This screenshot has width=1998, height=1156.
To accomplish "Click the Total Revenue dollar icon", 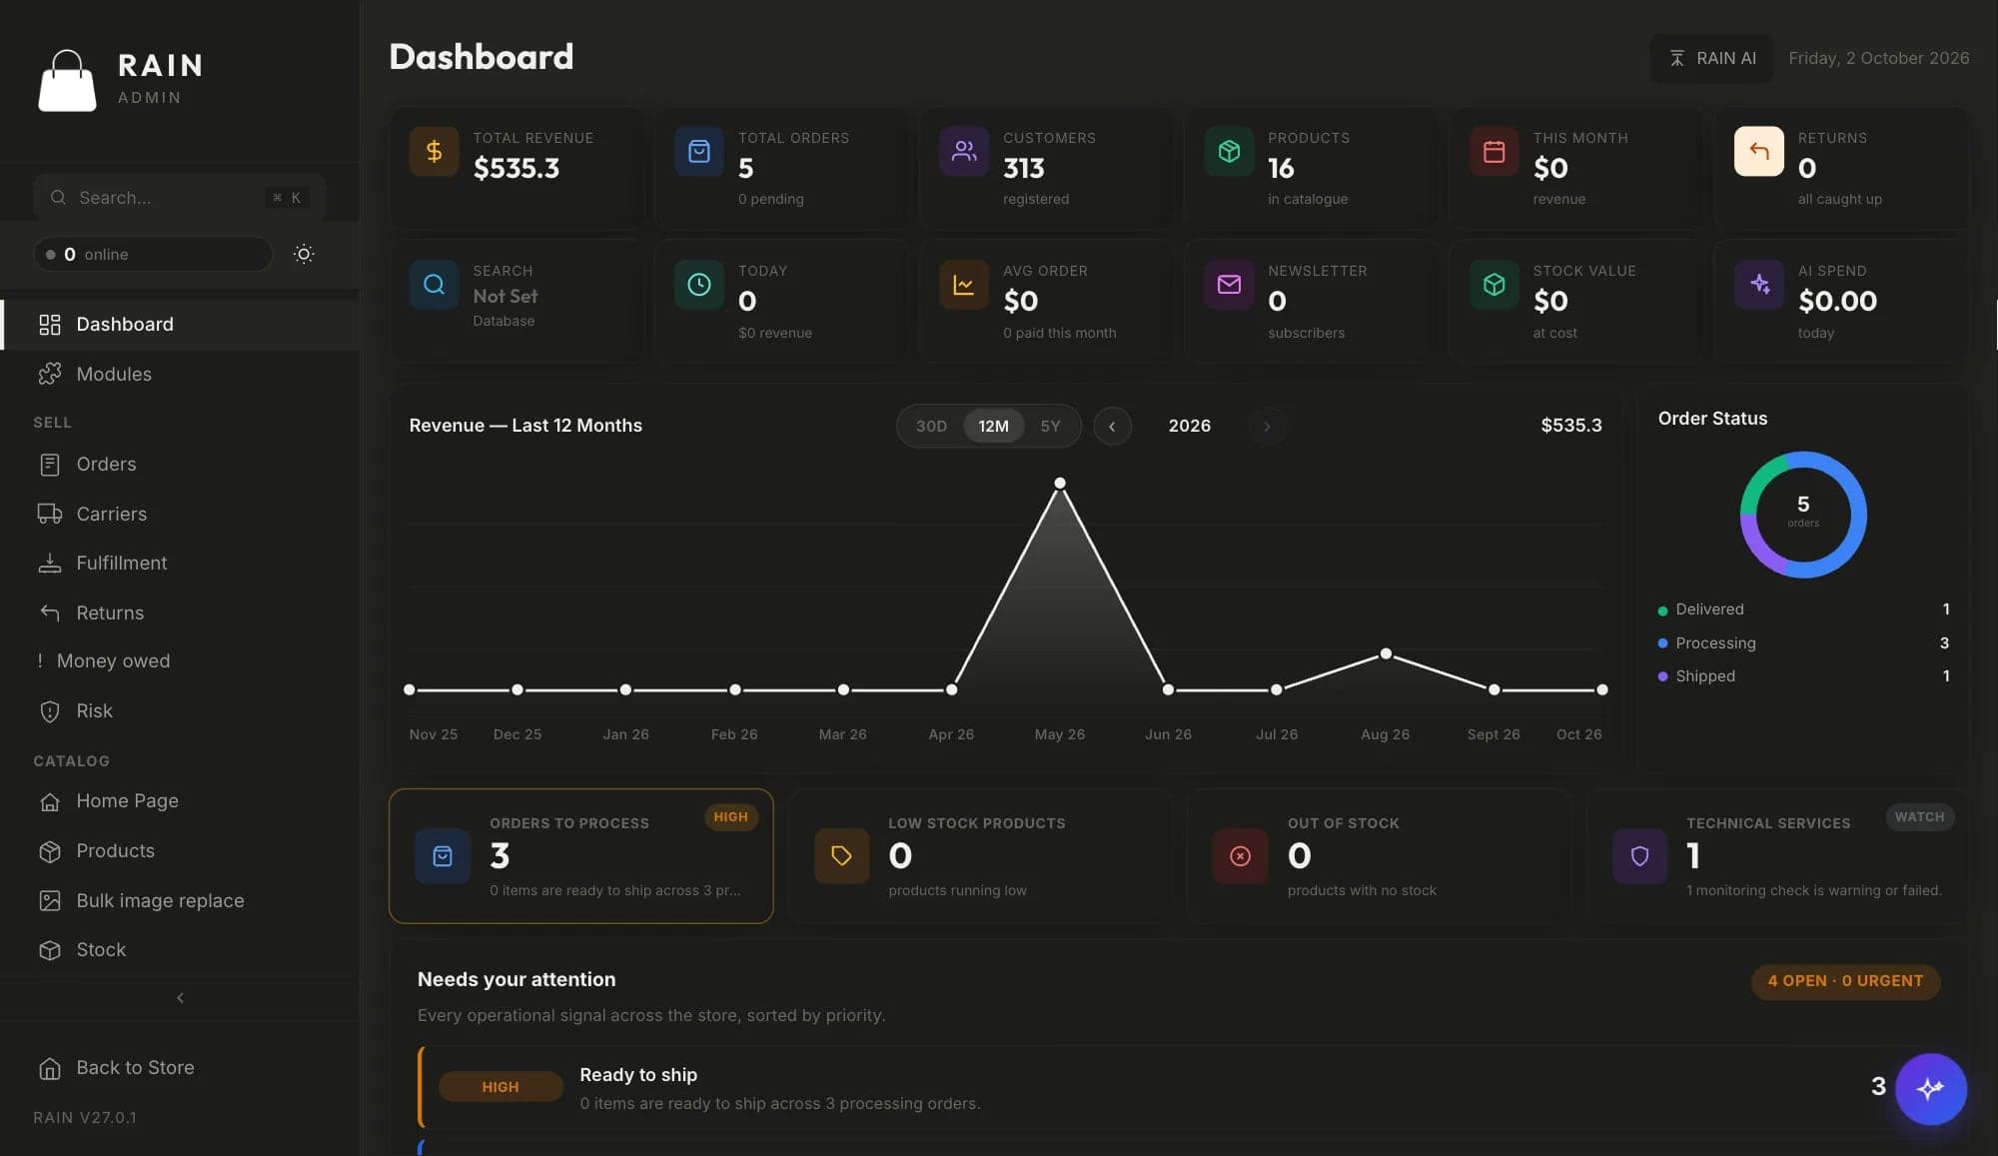I will [x=434, y=151].
